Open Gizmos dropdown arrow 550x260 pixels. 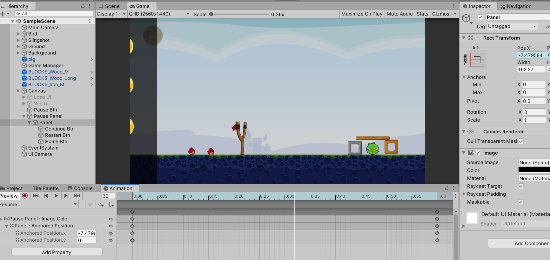[x=455, y=14]
